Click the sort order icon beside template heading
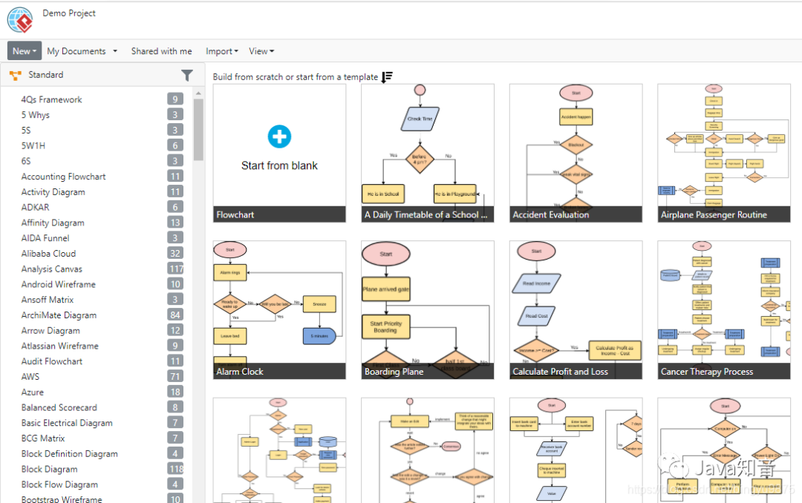This screenshot has width=802, height=503. pos(387,77)
